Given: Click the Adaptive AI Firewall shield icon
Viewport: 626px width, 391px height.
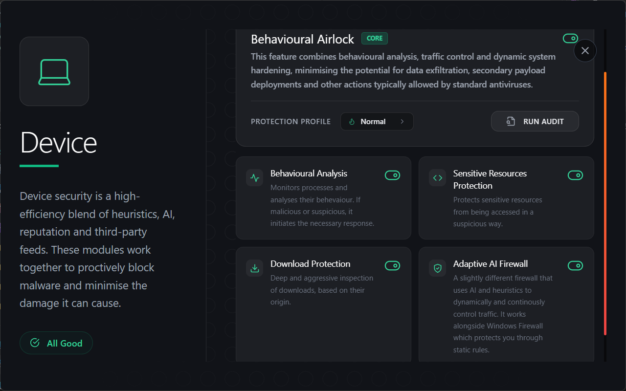Looking at the screenshot, I should pyautogui.click(x=437, y=268).
